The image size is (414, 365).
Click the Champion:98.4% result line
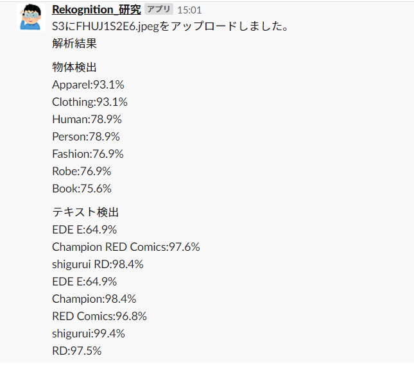pos(94,299)
